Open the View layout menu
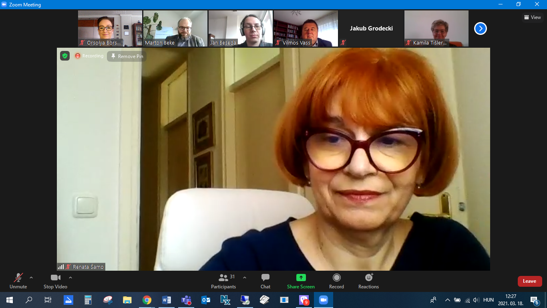 (533, 17)
